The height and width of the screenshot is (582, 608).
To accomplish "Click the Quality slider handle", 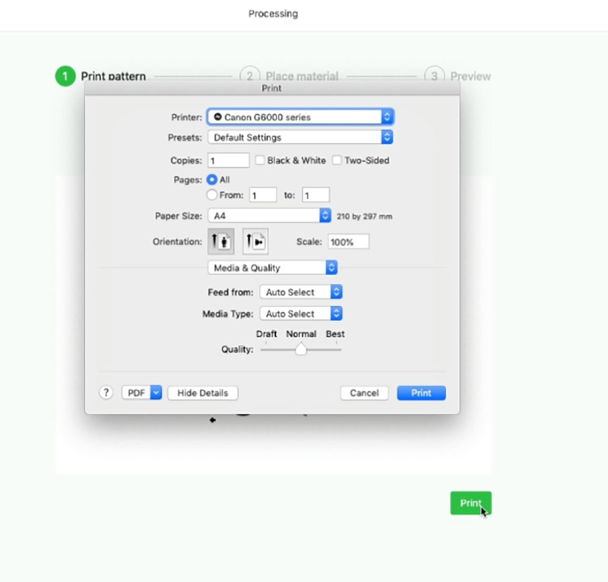I will coord(301,350).
